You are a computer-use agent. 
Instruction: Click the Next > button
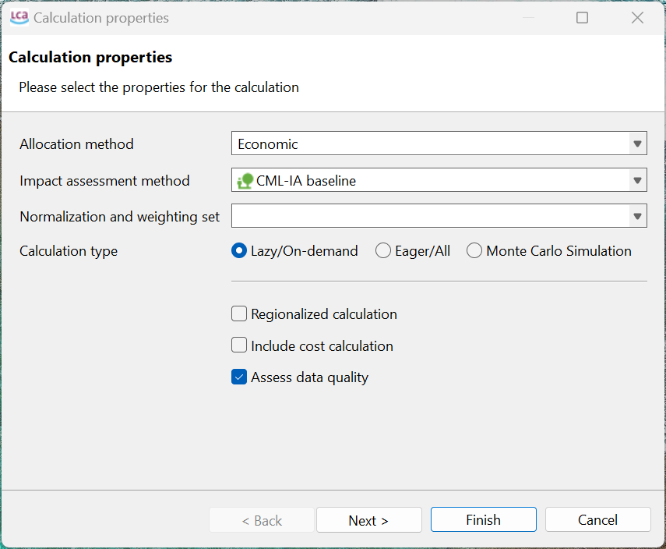click(368, 520)
